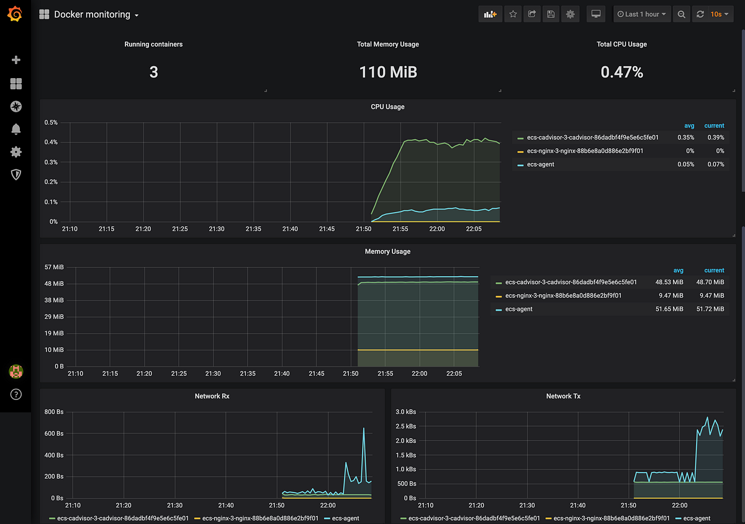This screenshot has height=524, width=745.
Task: Refresh the dashboard manually
Action: coord(700,14)
